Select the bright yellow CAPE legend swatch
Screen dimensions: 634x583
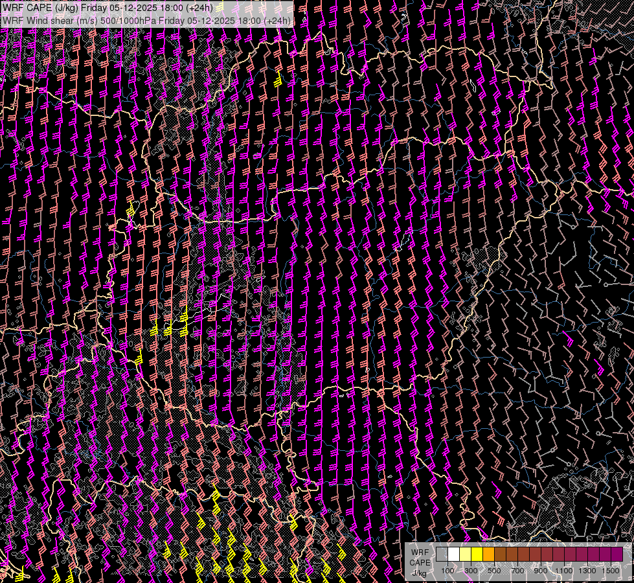tap(477, 554)
